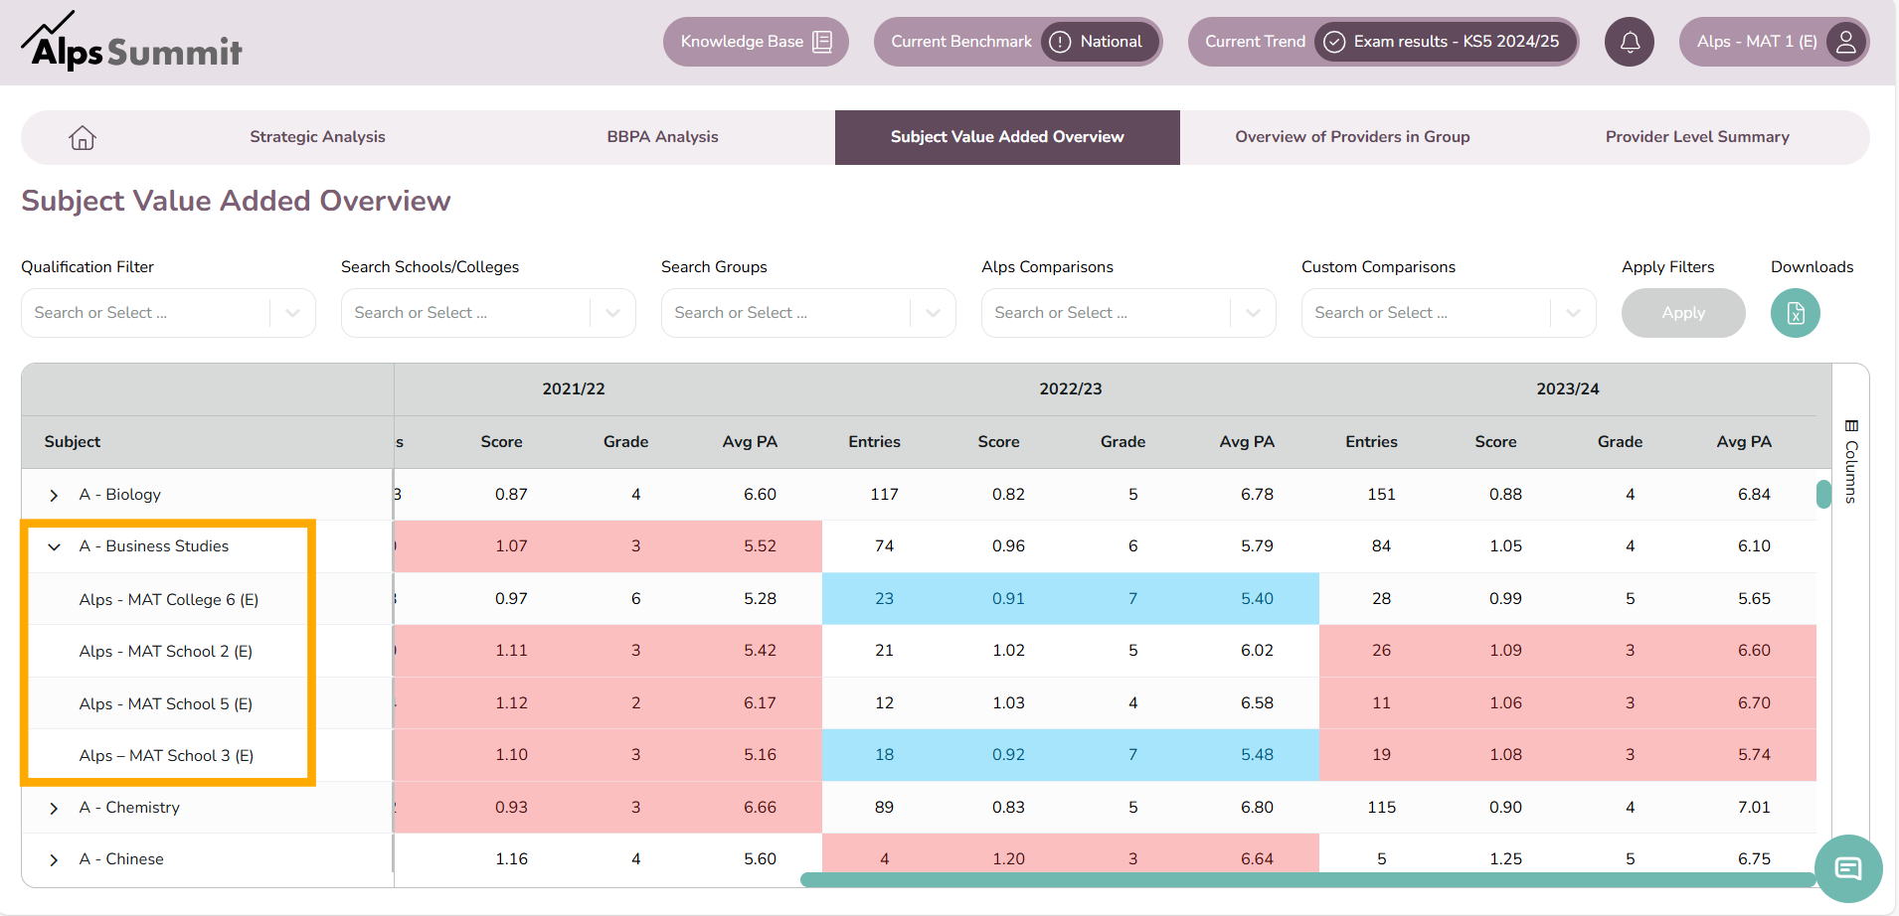Image resolution: width=1899 pixels, height=916 pixels.
Task: Open the chat support widget
Action: pos(1848,869)
